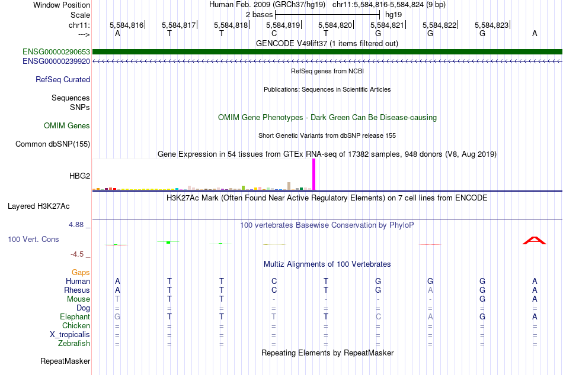The width and height of the screenshot is (563, 375).
Task: Click the Layered H3K27Ac track label
Action: [x=39, y=206]
